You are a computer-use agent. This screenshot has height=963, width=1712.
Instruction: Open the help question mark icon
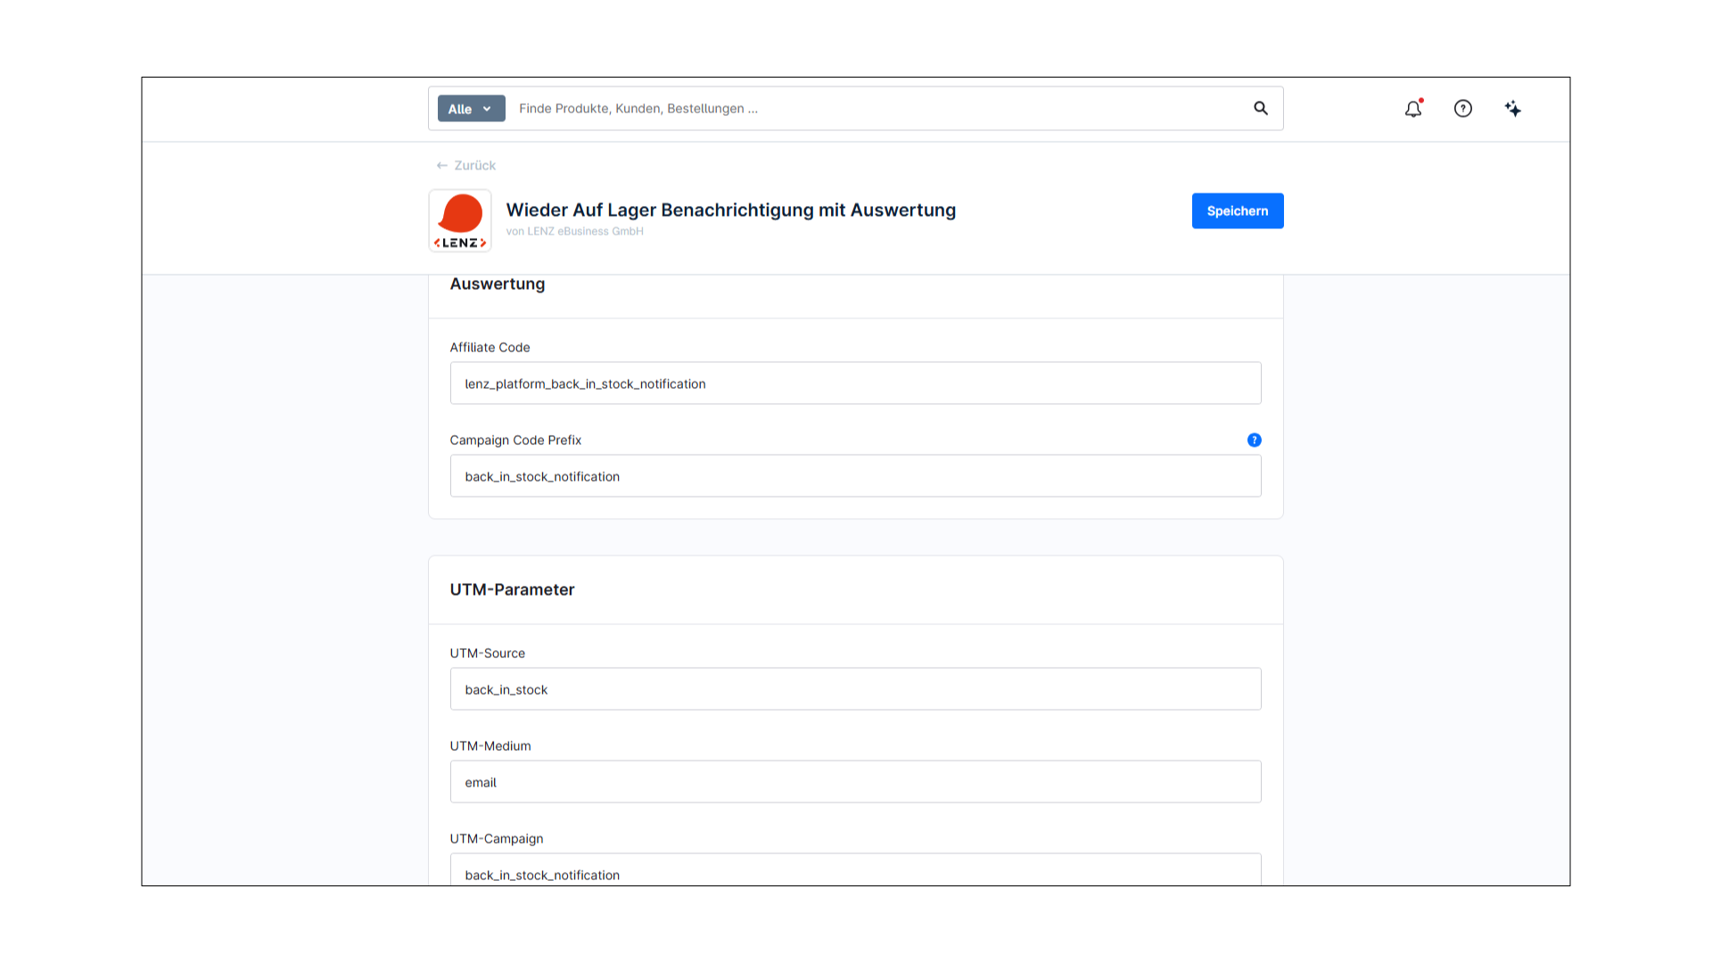[1463, 108]
